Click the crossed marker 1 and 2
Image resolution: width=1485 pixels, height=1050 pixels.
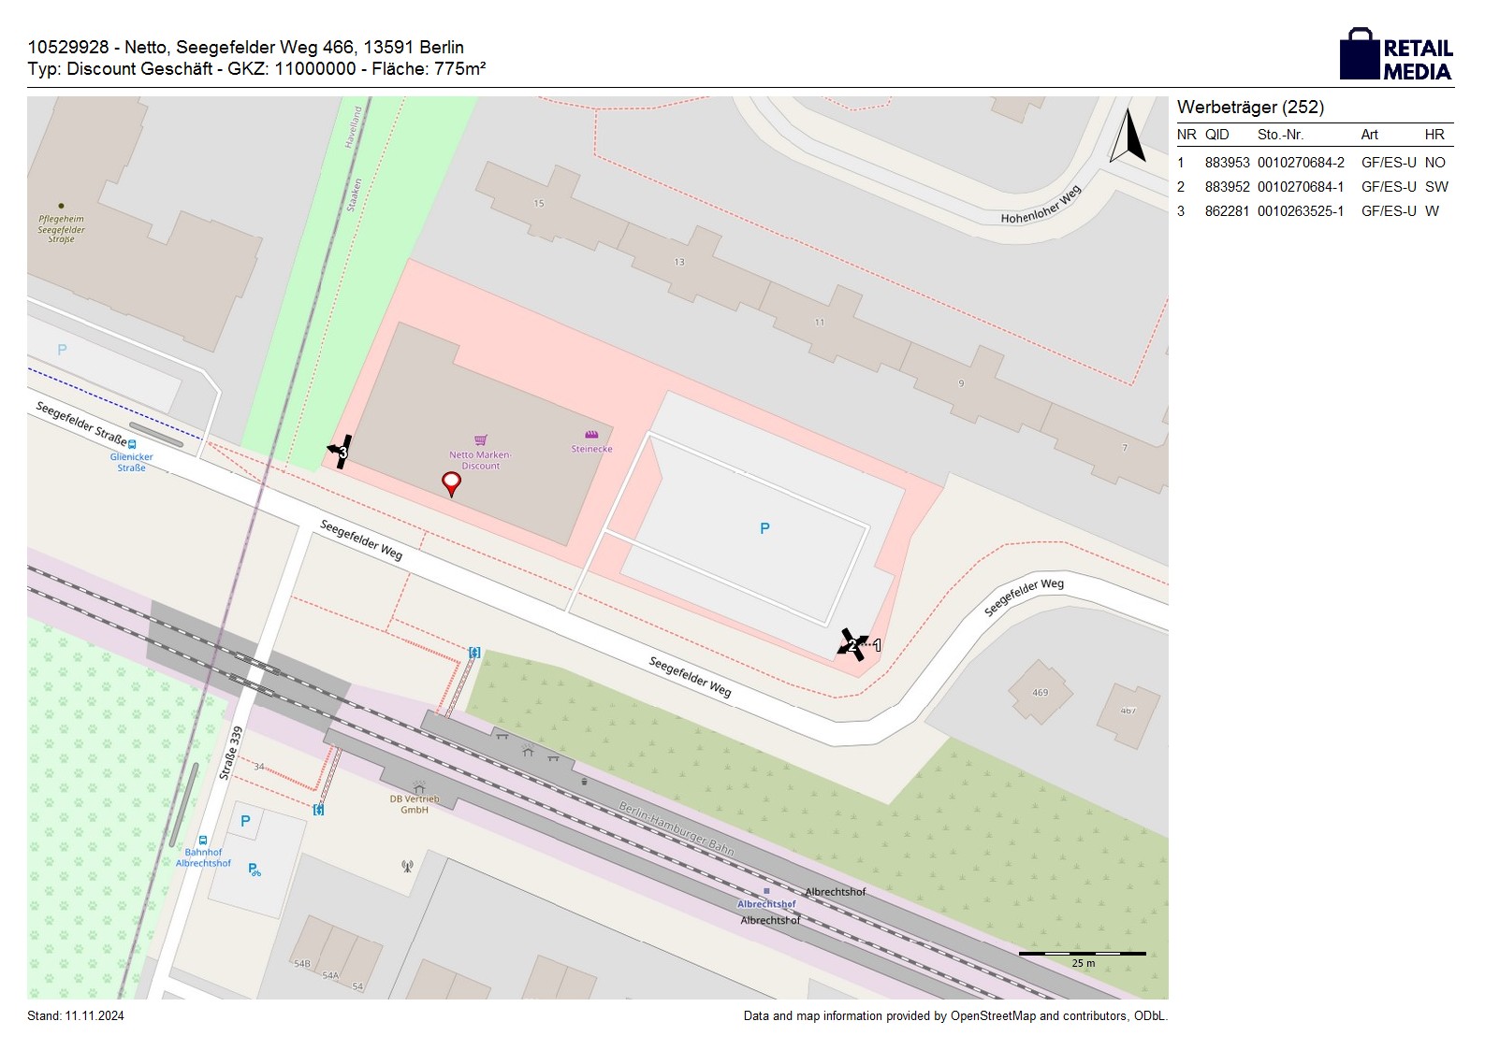(x=853, y=644)
